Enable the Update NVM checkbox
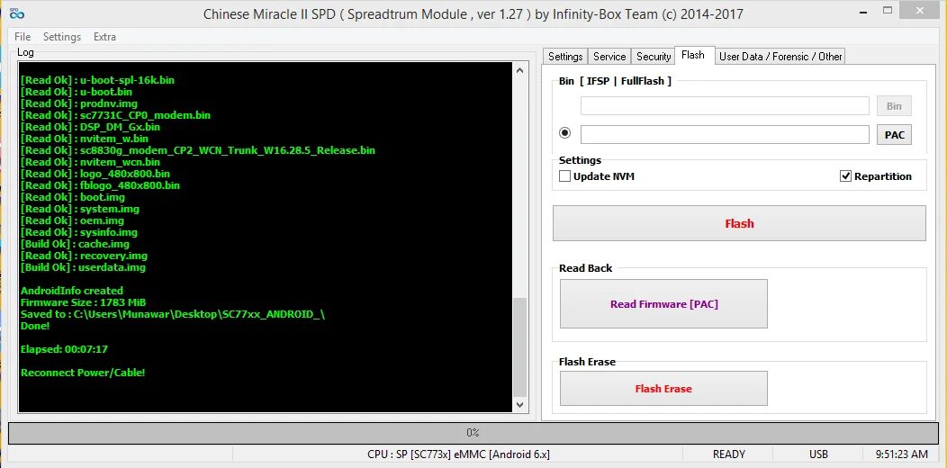Viewport: 947px width, 468px height. [x=564, y=176]
